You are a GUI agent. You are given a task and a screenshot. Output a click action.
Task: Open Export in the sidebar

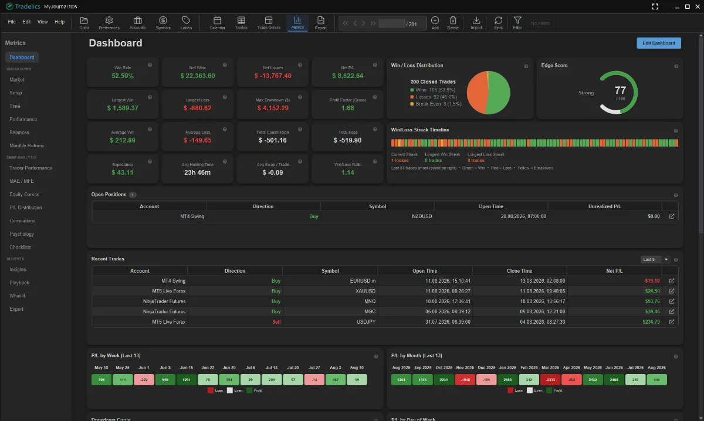pos(16,309)
